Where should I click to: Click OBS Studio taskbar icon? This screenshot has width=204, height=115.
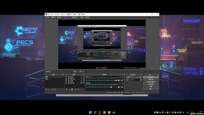(100, 112)
